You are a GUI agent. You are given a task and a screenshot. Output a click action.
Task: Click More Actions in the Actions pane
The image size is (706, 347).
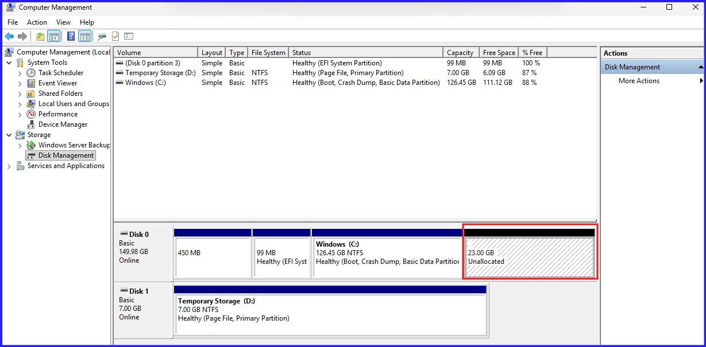coord(639,81)
